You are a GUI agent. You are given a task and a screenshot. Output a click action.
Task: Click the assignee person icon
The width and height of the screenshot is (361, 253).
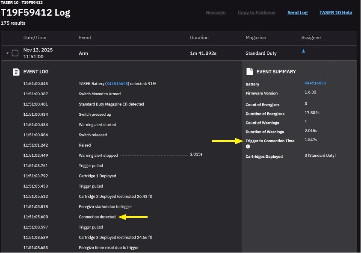[x=303, y=51]
